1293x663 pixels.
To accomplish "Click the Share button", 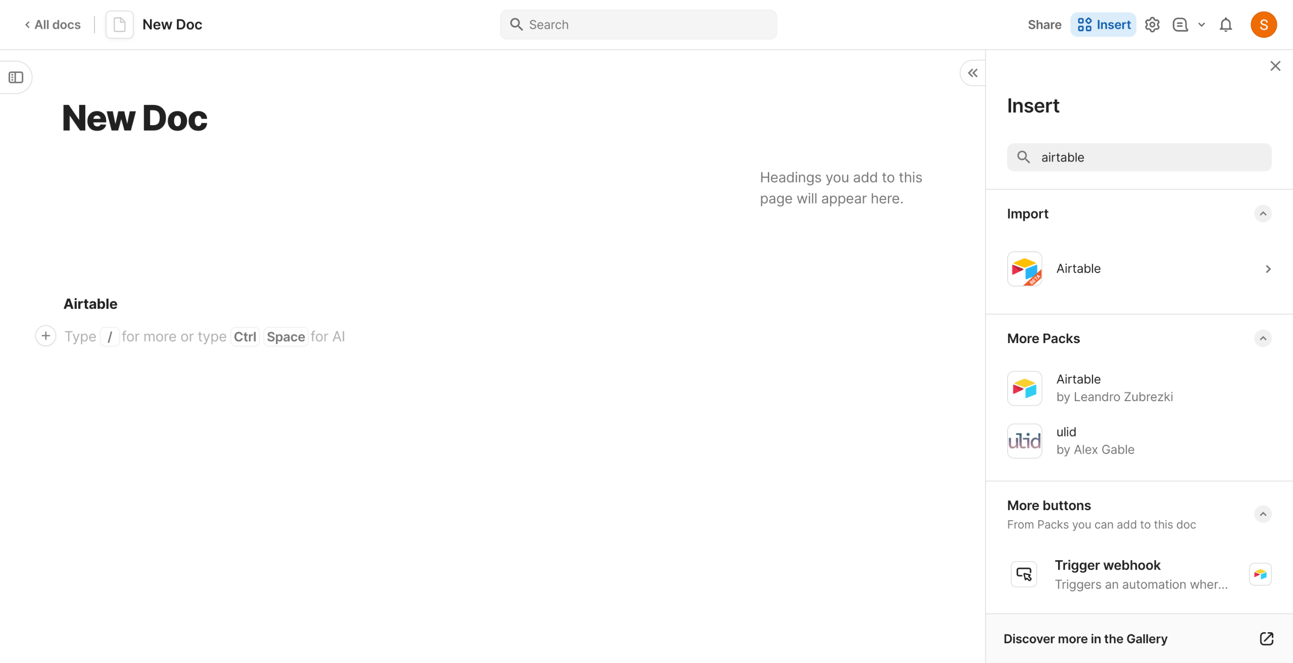I will 1044,25.
